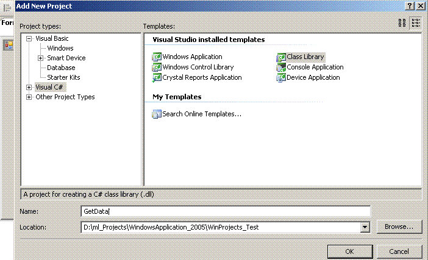
Task: Select the Device Application template icon
Action: click(281, 78)
